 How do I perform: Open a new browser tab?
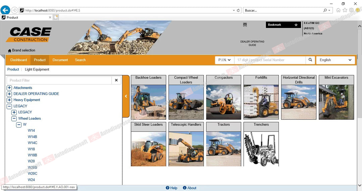point(56,17)
